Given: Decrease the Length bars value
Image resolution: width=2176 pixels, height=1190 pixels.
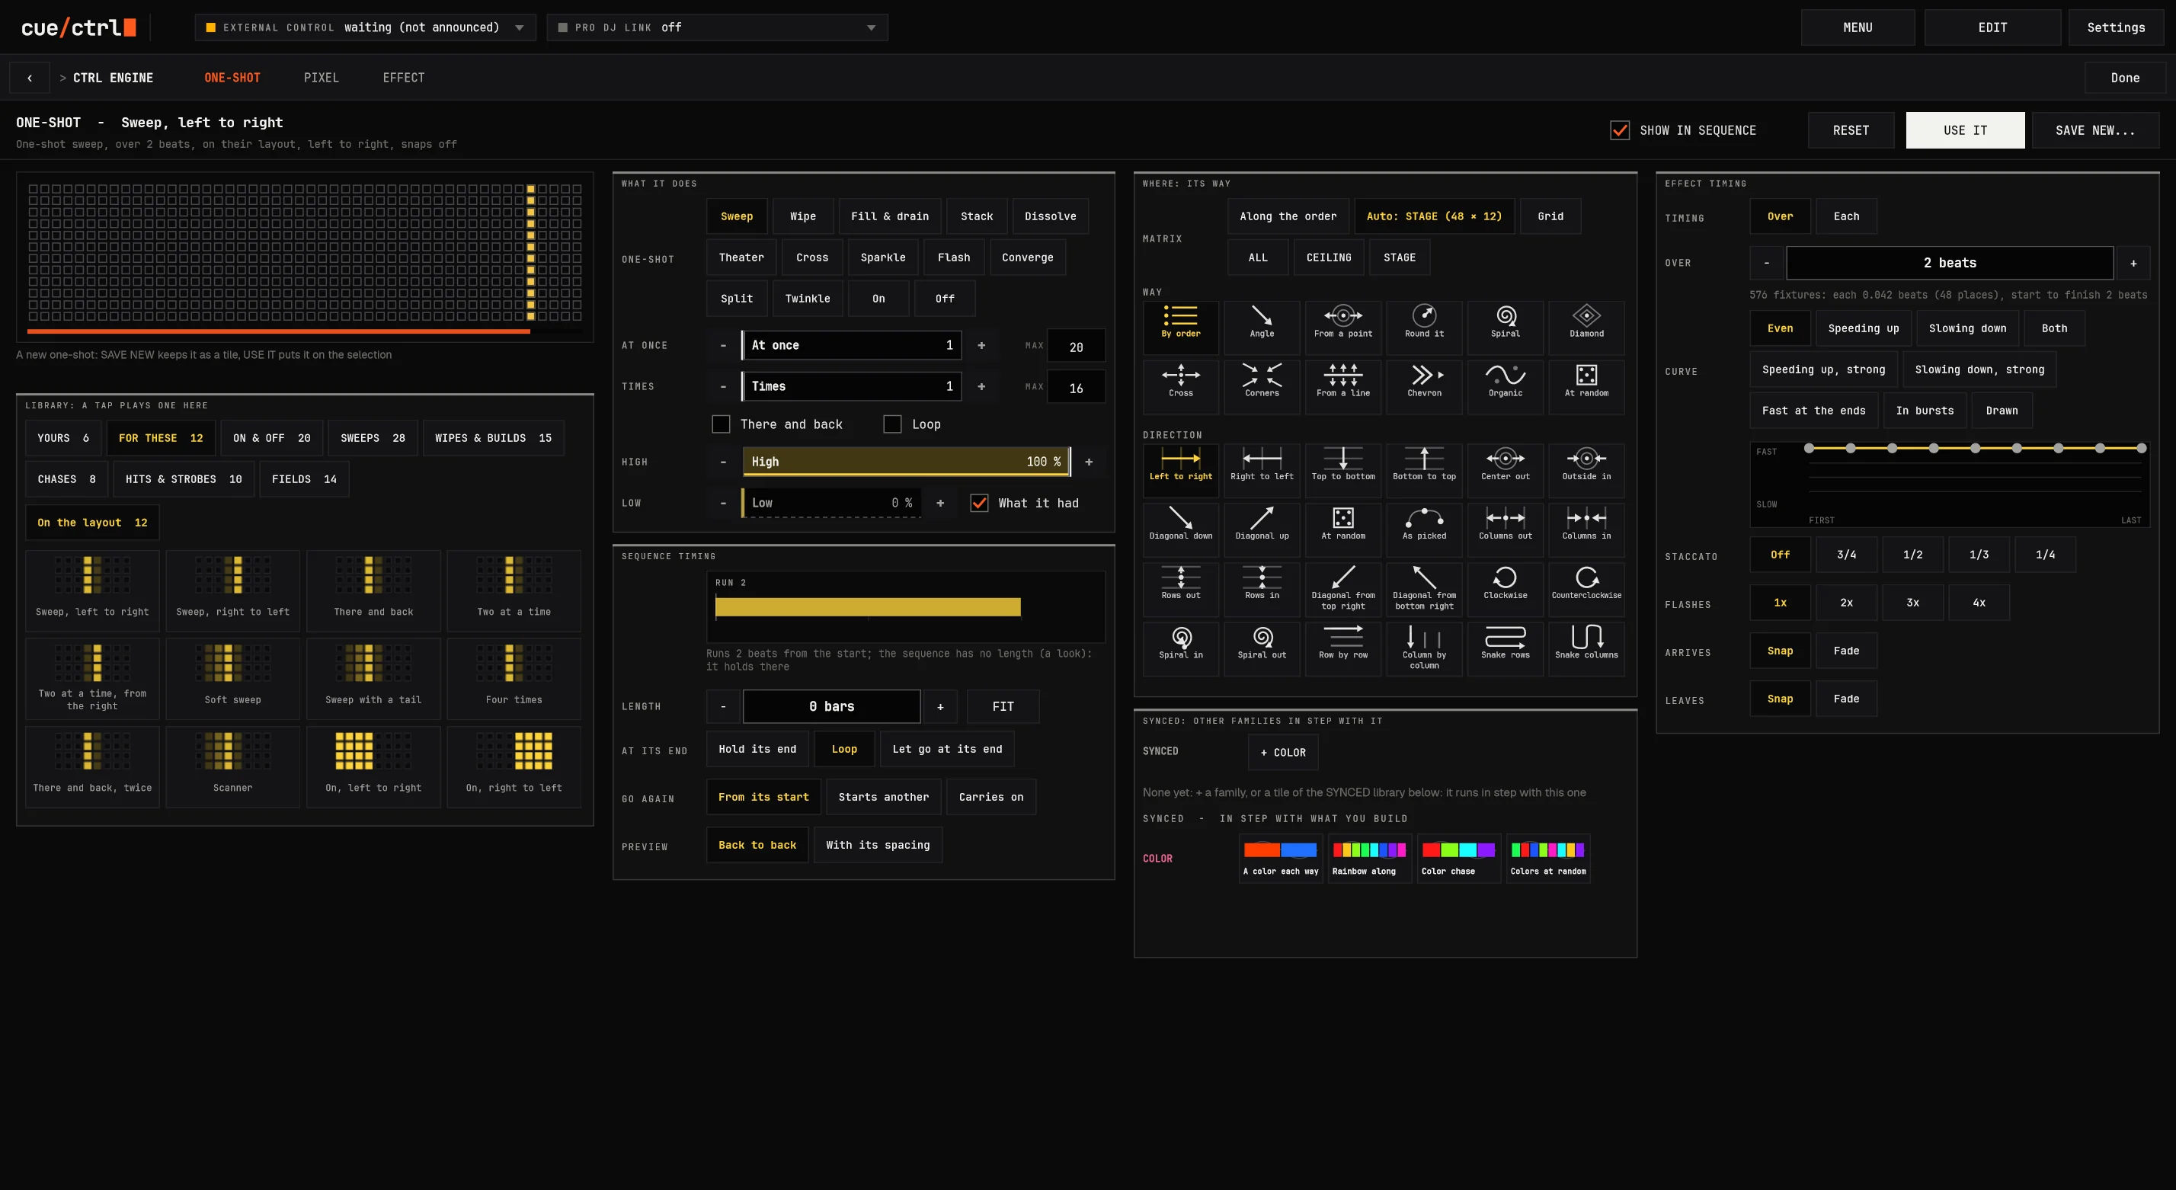Looking at the screenshot, I should point(723,706).
